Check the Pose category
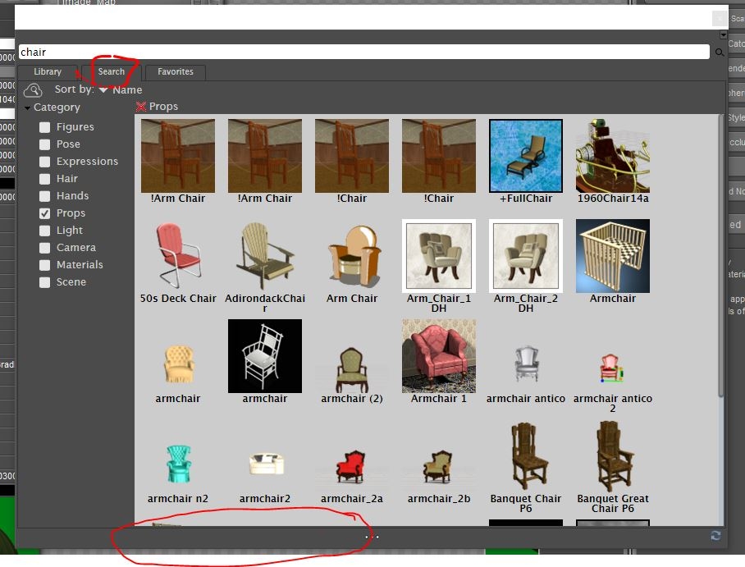Image resolution: width=745 pixels, height=567 pixels. tap(44, 144)
